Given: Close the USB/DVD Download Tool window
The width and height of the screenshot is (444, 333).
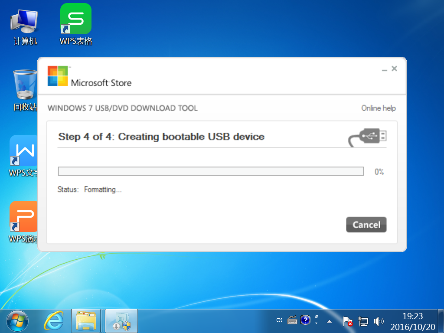Looking at the screenshot, I should tap(394, 69).
